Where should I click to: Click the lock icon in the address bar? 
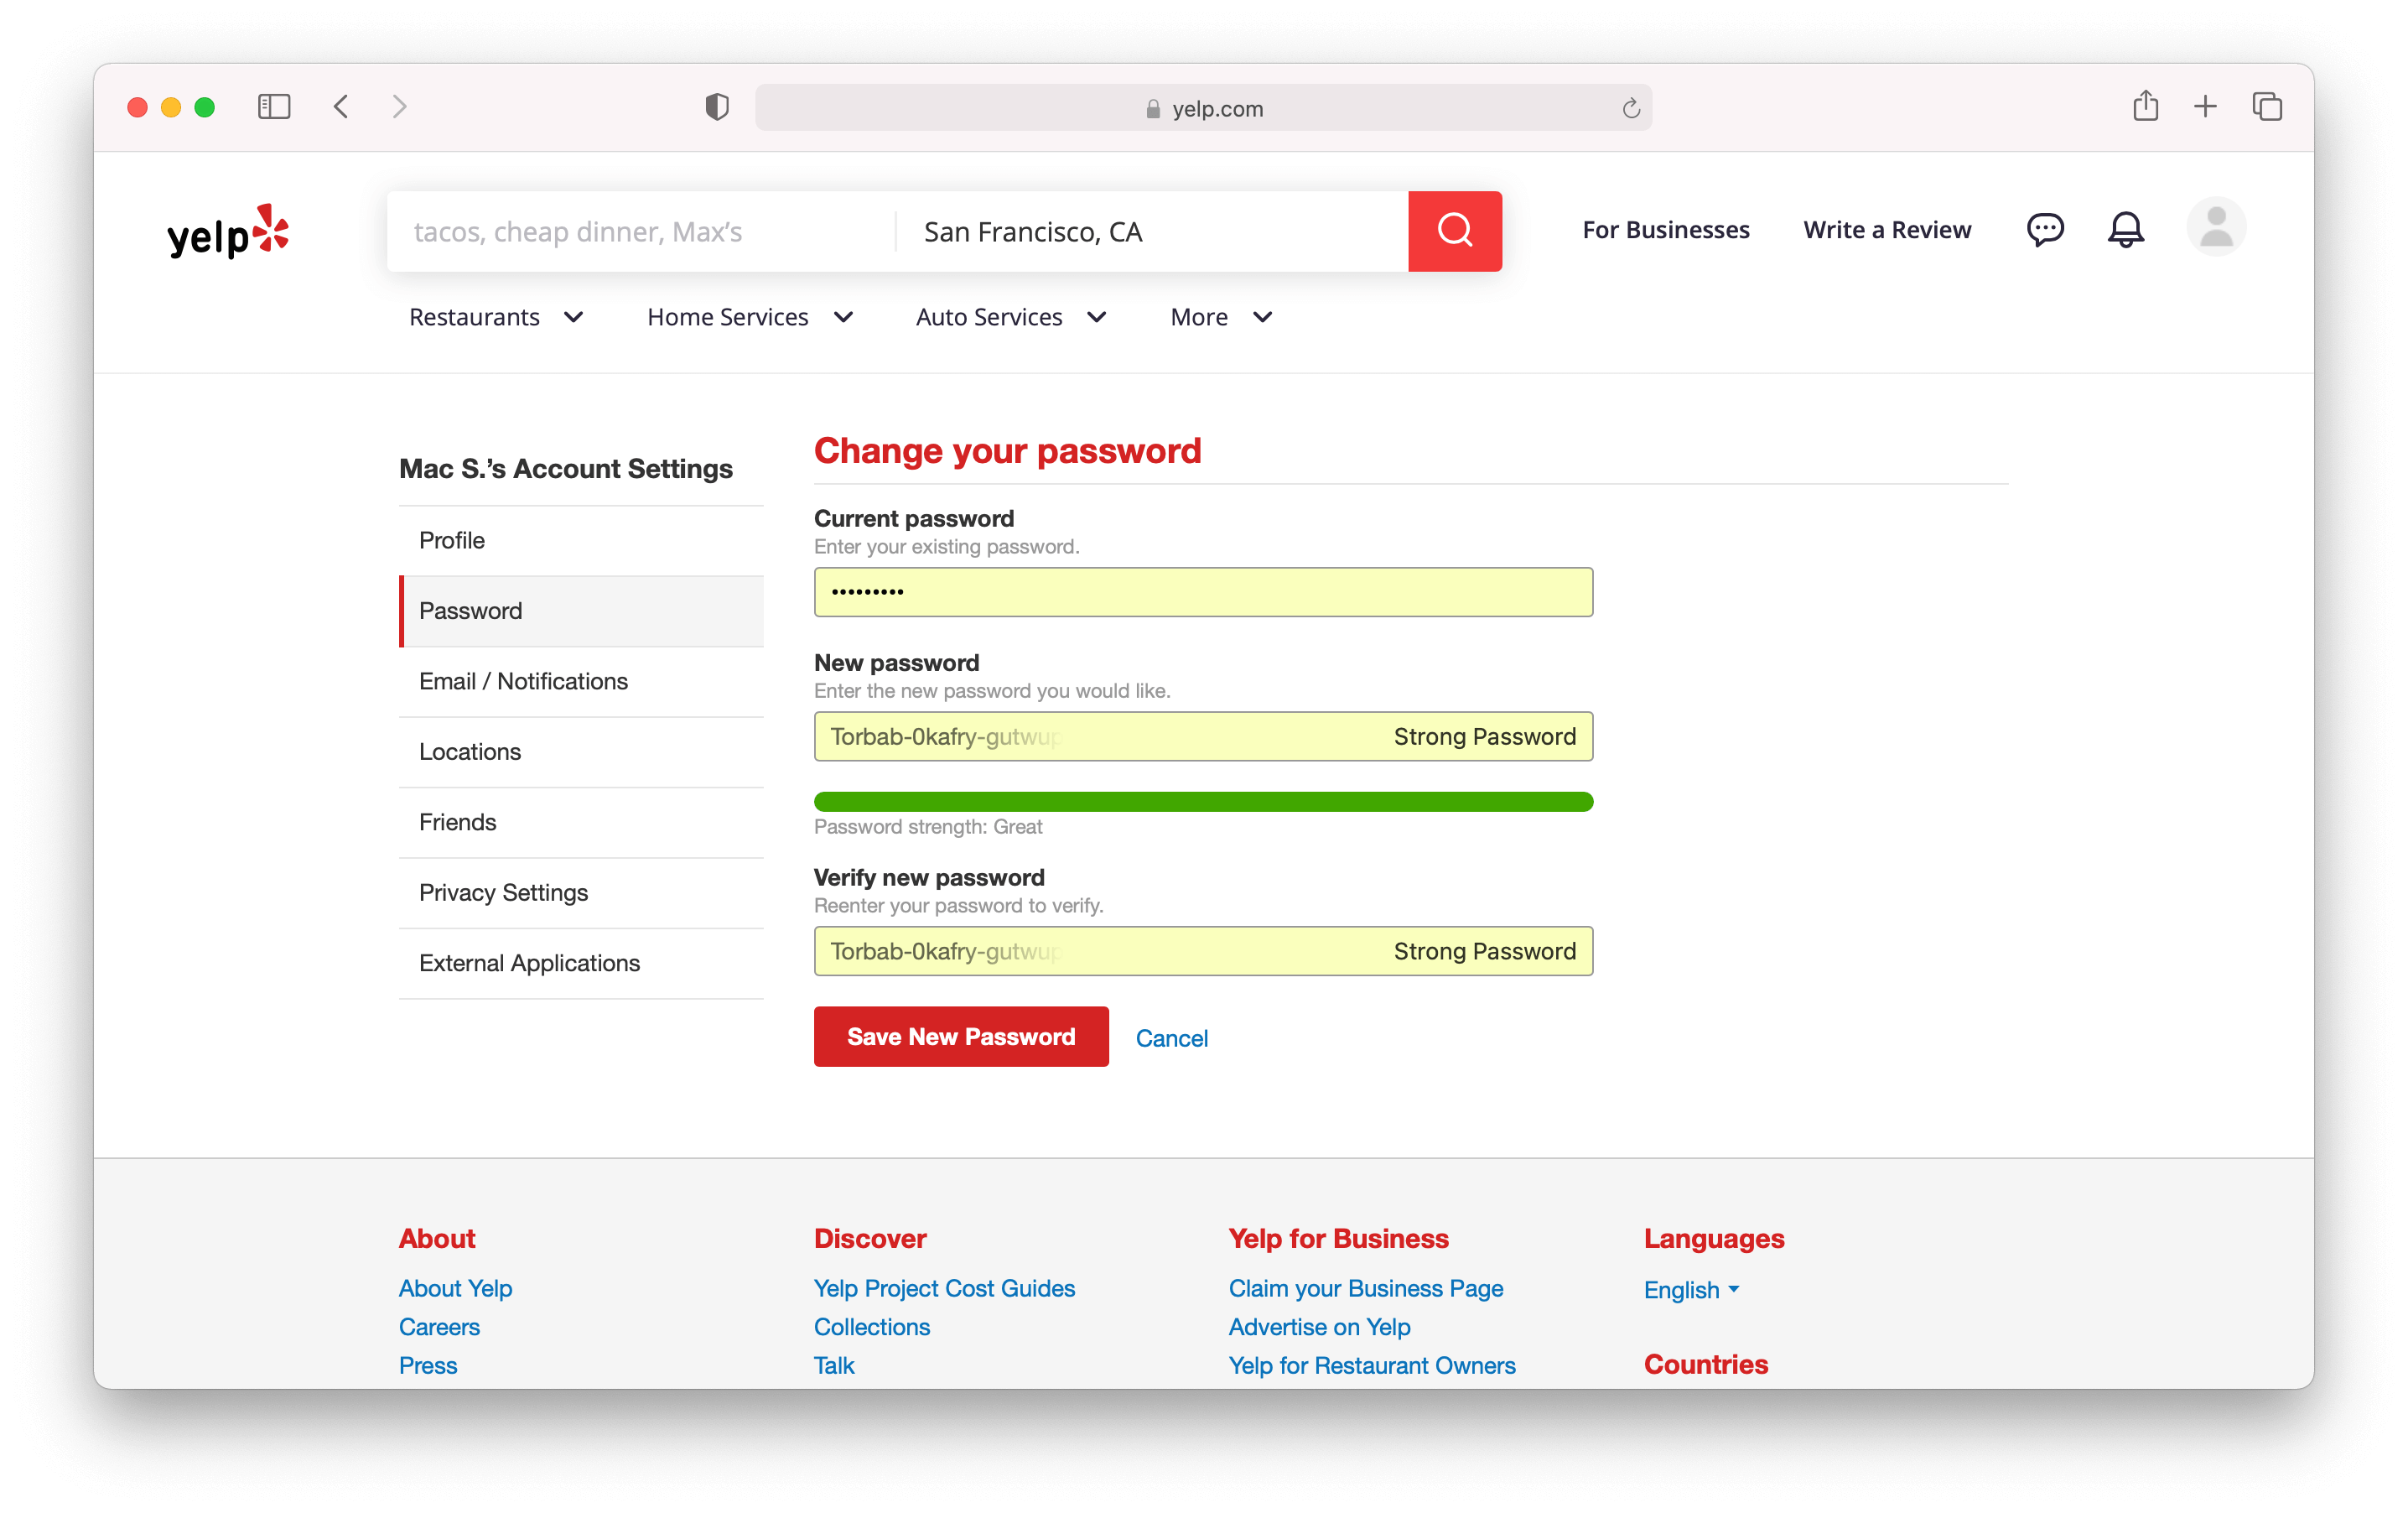pyautogui.click(x=1152, y=109)
